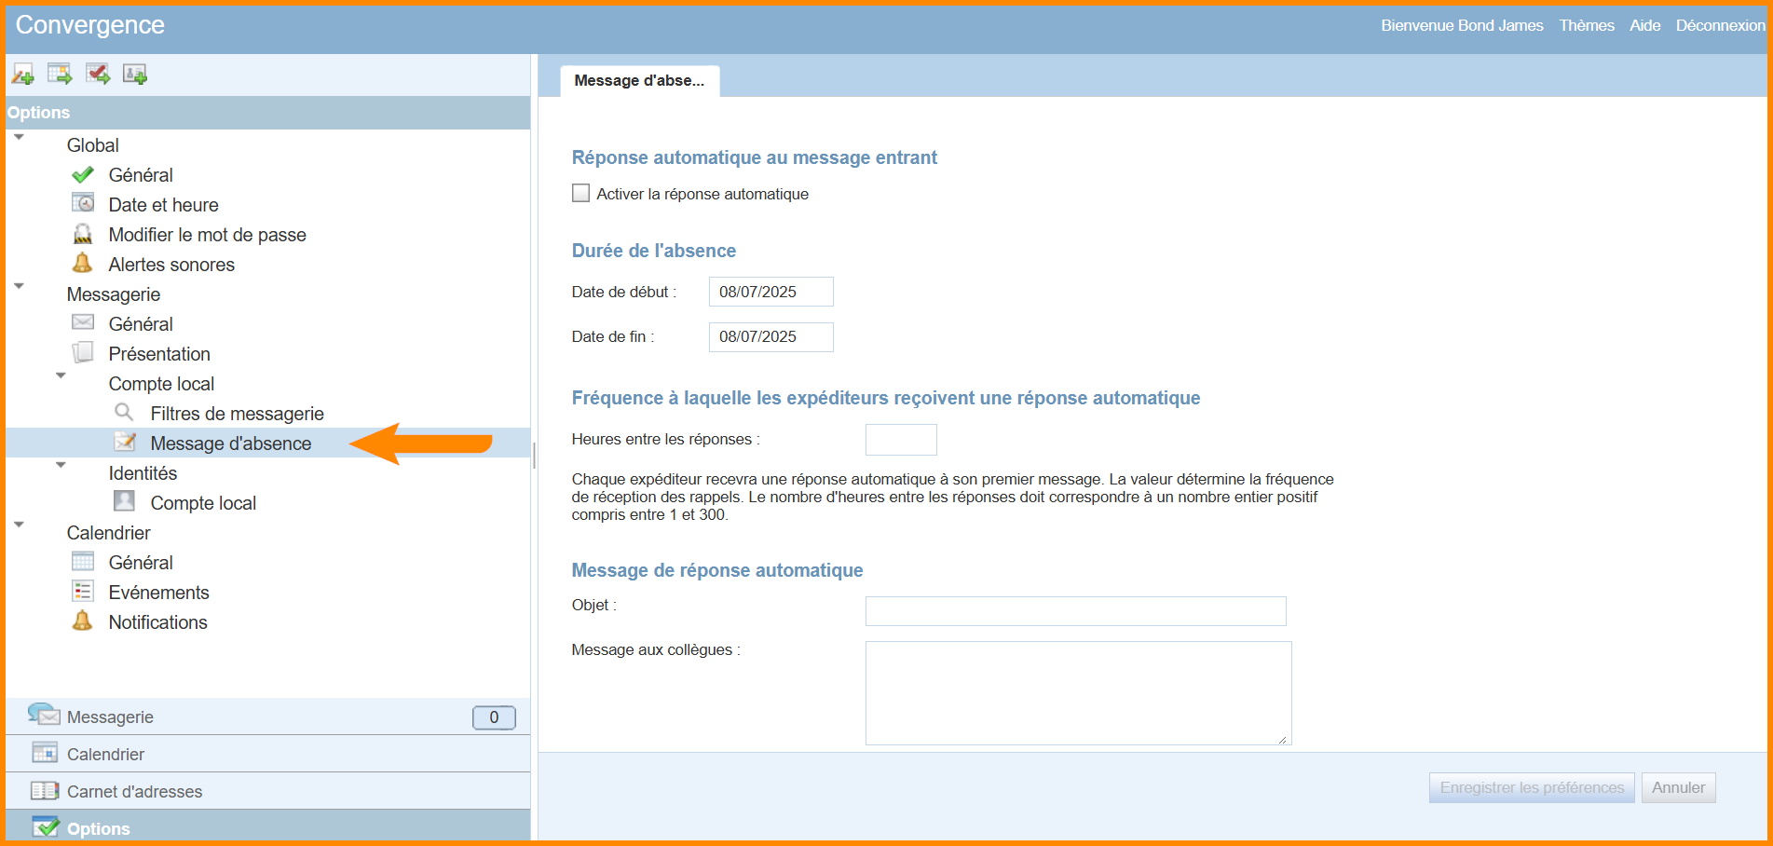This screenshot has width=1773, height=846.
Task: Collapse the Calendrier options tree section
Action: pos(19,525)
